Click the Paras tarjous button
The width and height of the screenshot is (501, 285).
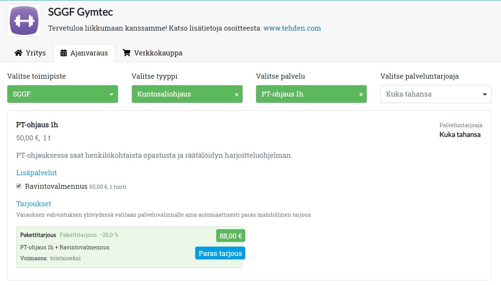(x=220, y=253)
